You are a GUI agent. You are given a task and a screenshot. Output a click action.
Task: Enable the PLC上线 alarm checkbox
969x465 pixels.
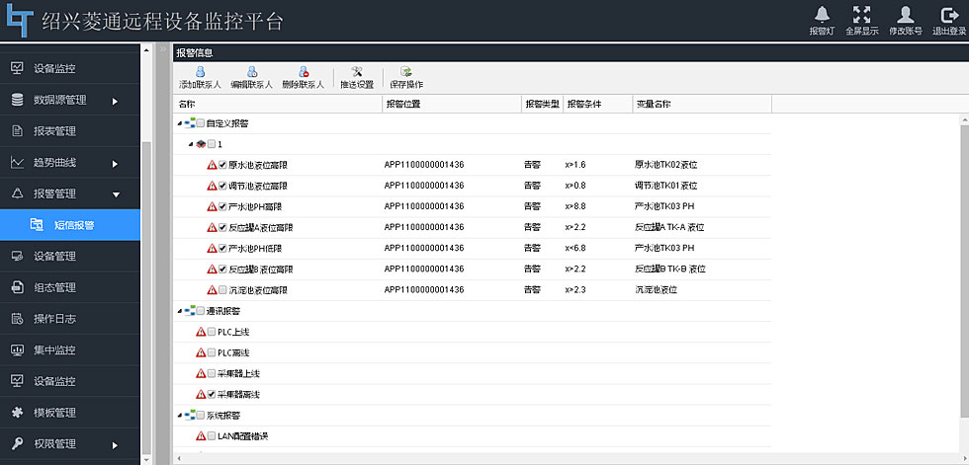click(211, 332)
